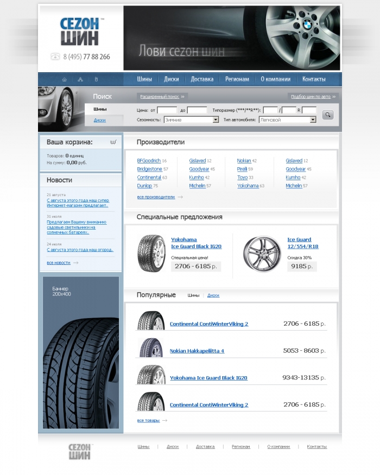The width and height of the screenshot is (380, 475).
Task: Click the magnifier search button
Action: (x=327, y=115)
